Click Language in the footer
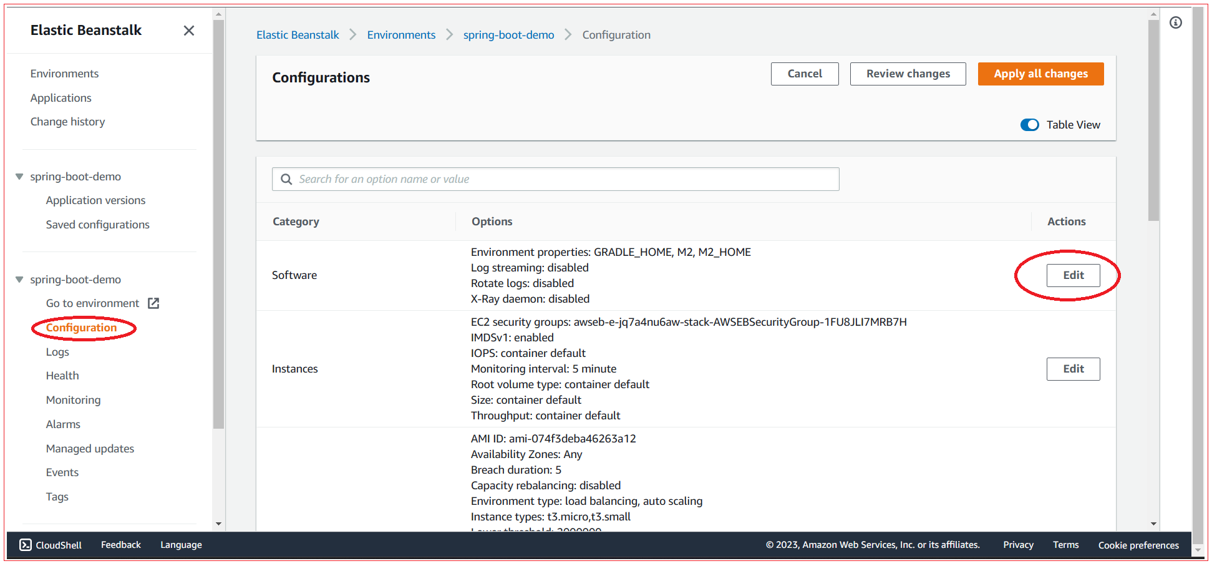Screen dimensions: 1212x566 (181, 545)
